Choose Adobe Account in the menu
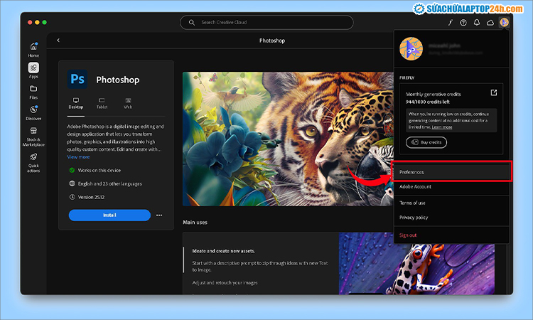533x320 pixels. pyautogui.click(x=415, y=186)
